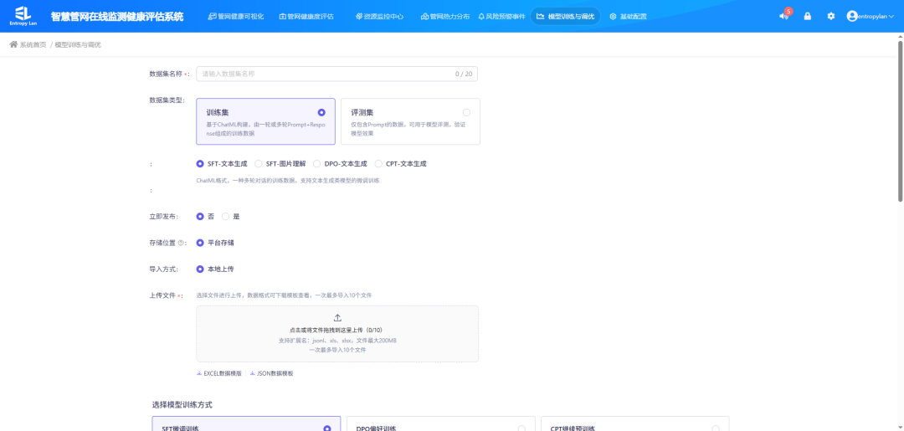Click the 数据集名称 input field
The width and height of the screenshot is (904, 431).
336,74
